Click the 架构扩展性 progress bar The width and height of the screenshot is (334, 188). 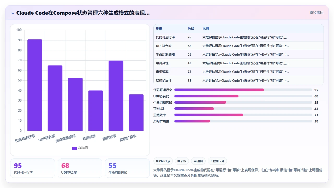[x=243, y=121]
